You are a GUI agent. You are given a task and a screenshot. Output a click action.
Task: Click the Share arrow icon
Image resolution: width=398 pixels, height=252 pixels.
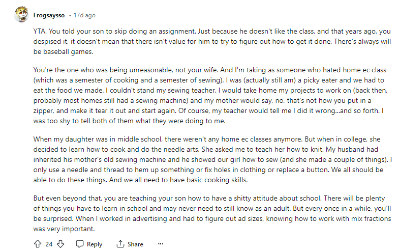[120, 244]
